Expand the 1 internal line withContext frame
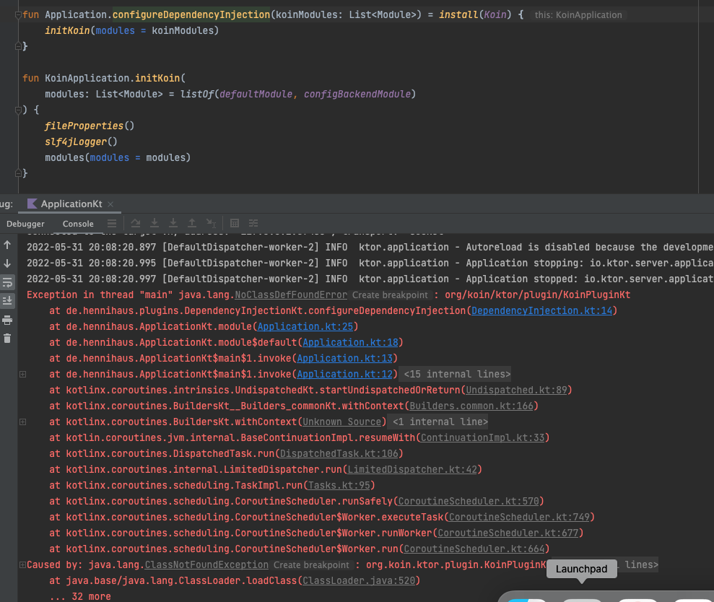Viewport: 714px width, 602px height. point(23,422)
